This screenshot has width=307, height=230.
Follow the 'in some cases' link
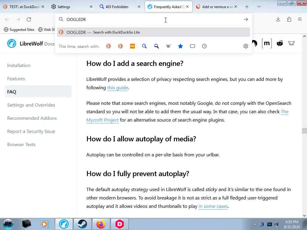[x=213, y=206]
